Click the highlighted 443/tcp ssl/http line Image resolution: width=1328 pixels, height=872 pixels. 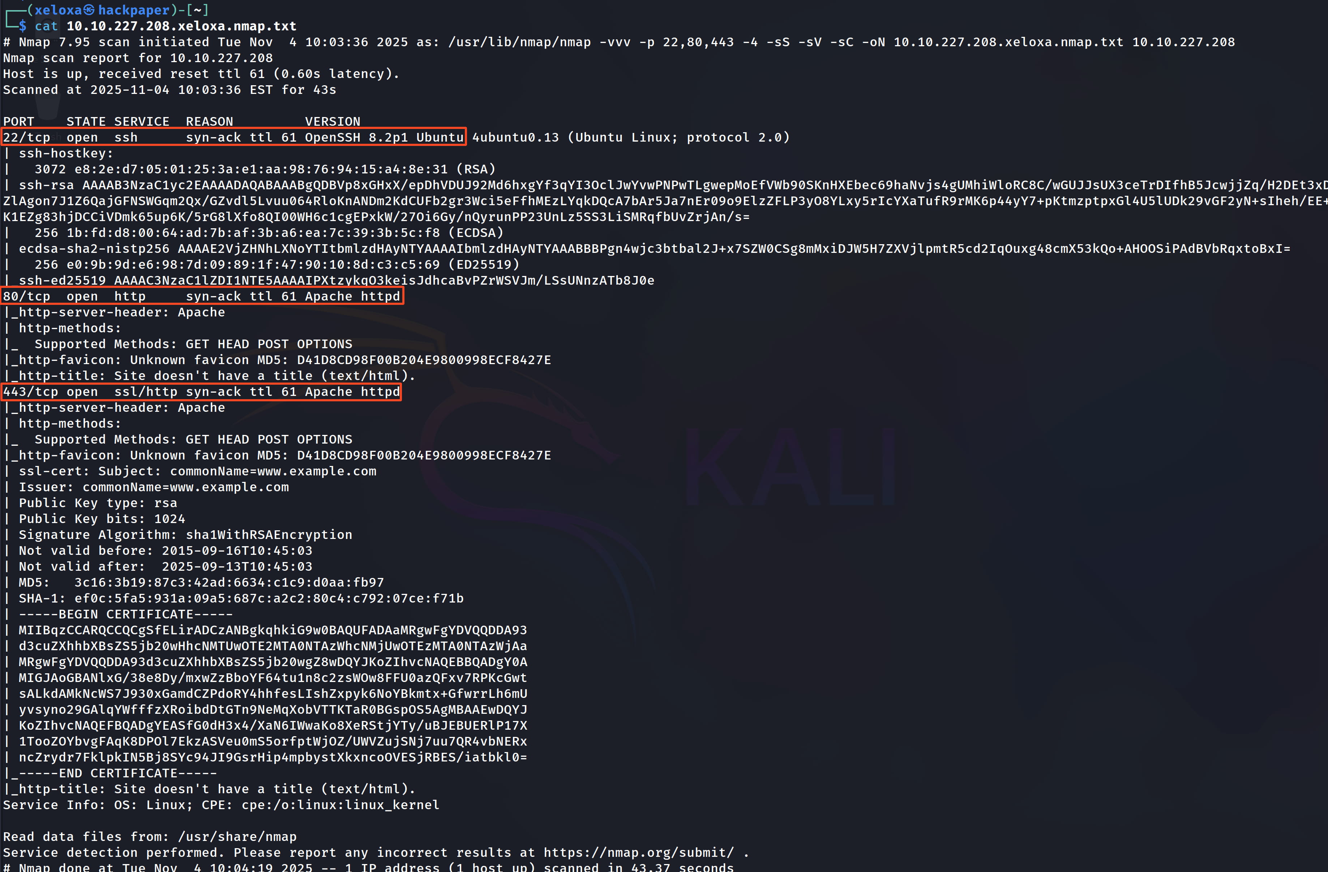click(201, 392)
